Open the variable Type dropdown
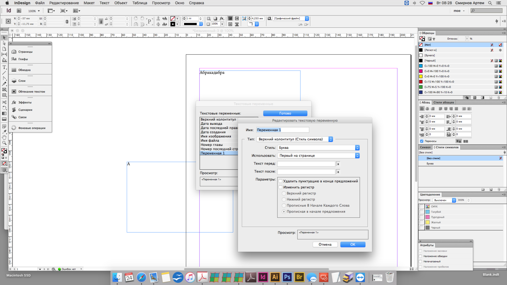The height and width of the screenshot is (285, 507). [x=294, y=139]
